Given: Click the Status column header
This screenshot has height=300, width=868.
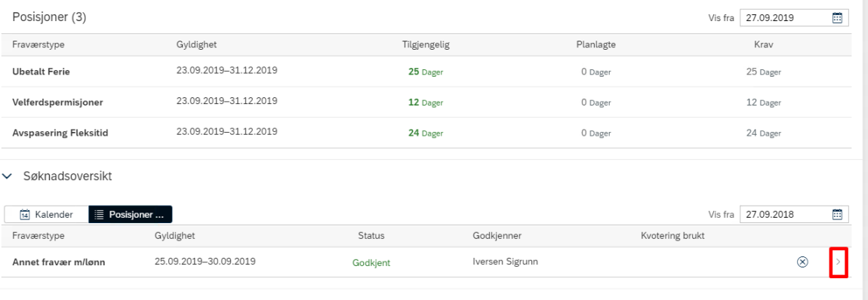Looking at the screenshot, I should pyautogui.click(x=371, y=236).
